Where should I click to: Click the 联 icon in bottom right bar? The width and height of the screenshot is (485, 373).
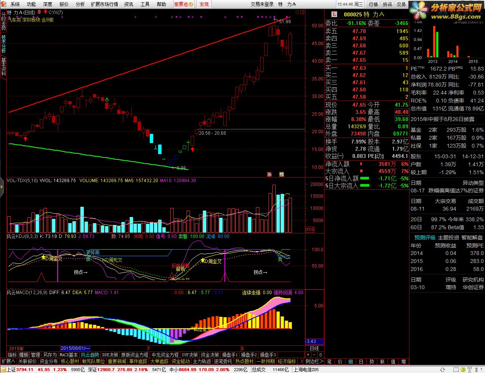coord(382,362)
